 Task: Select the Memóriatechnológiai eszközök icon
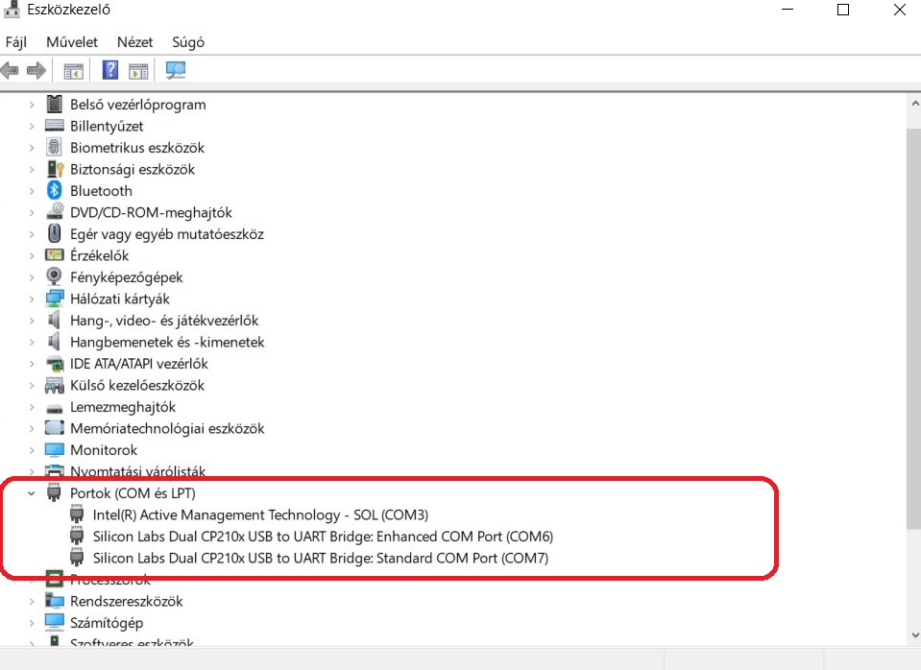coord(54,428)
